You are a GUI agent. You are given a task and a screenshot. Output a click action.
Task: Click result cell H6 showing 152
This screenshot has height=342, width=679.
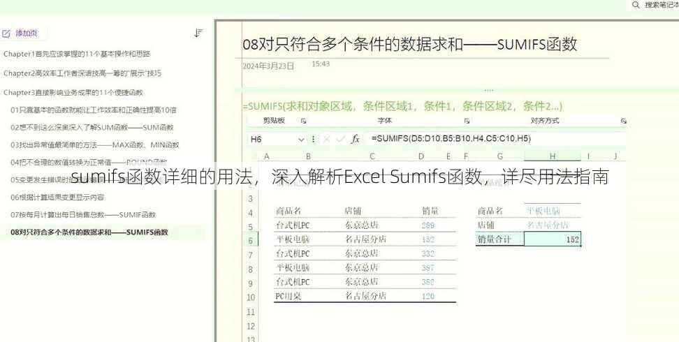(552, 239)
